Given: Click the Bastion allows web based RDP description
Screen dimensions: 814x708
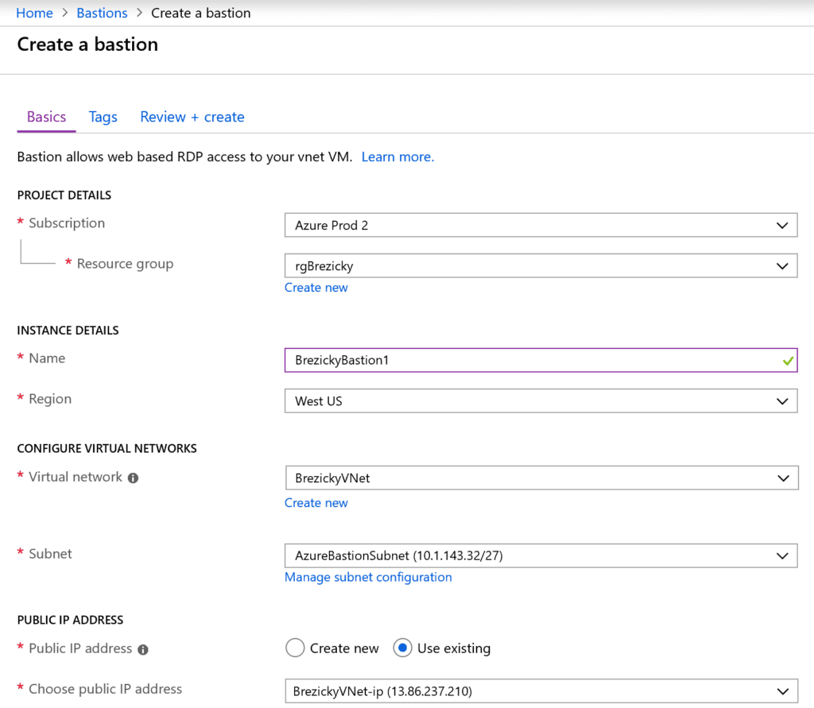Looking at the screenshot, I should coord(184,157).
